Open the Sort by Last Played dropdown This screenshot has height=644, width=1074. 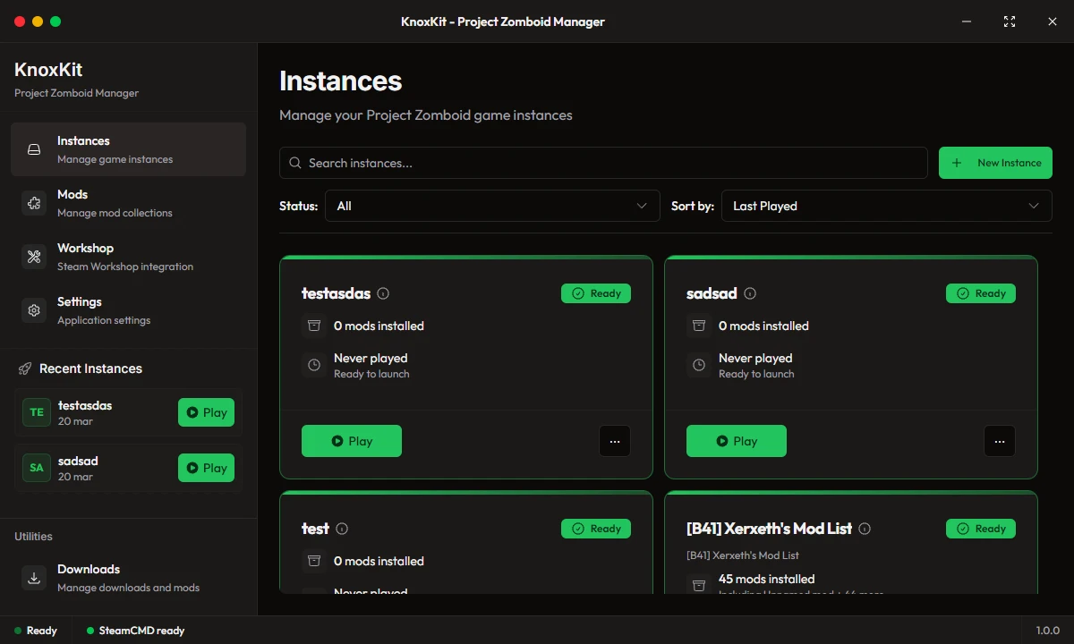(886, 206)
